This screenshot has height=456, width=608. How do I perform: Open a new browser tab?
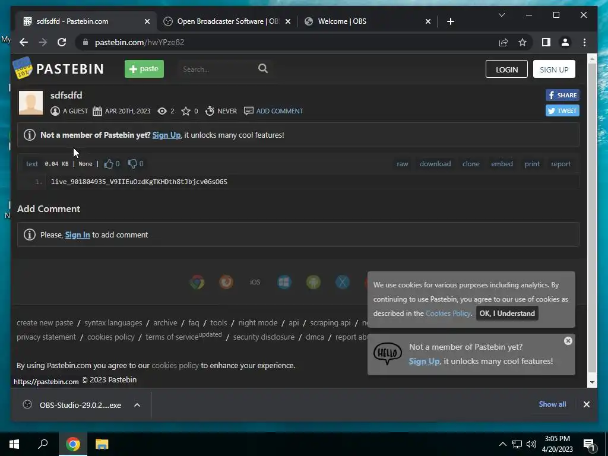(x=450, y=21)
